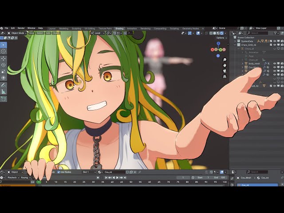
Task: Open the Playback popover in timeline
Action: 13,177
